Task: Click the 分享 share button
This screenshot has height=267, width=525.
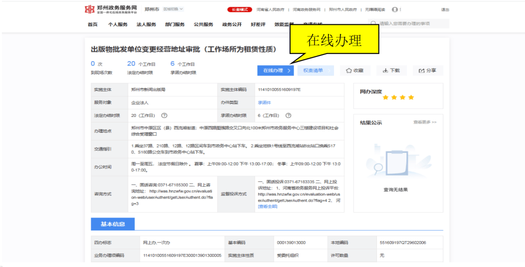Action: pyautogui.click(x=428, y=71)
